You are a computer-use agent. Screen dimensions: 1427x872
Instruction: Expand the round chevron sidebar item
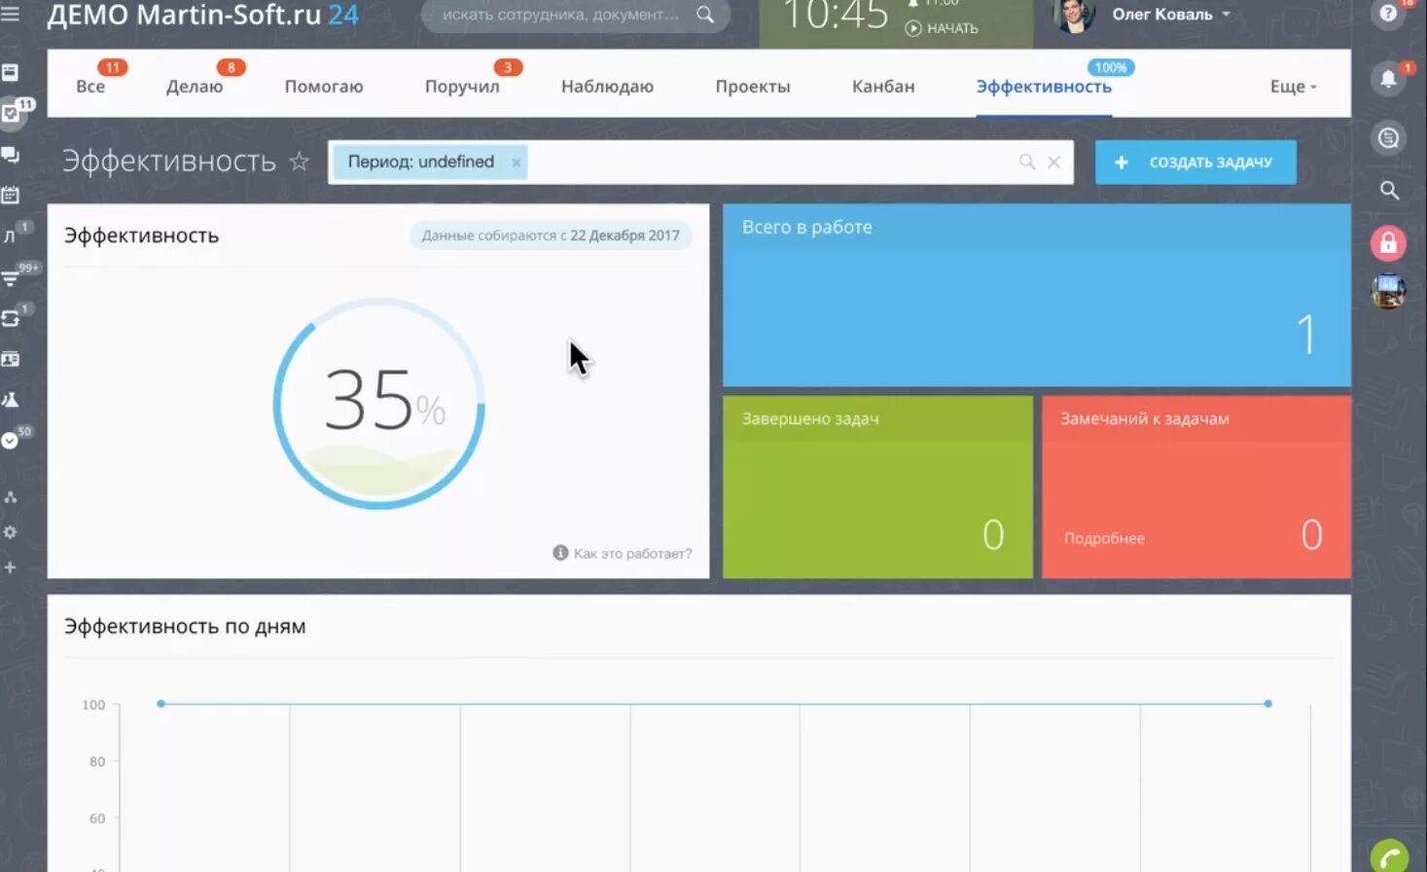pos(10,440)
